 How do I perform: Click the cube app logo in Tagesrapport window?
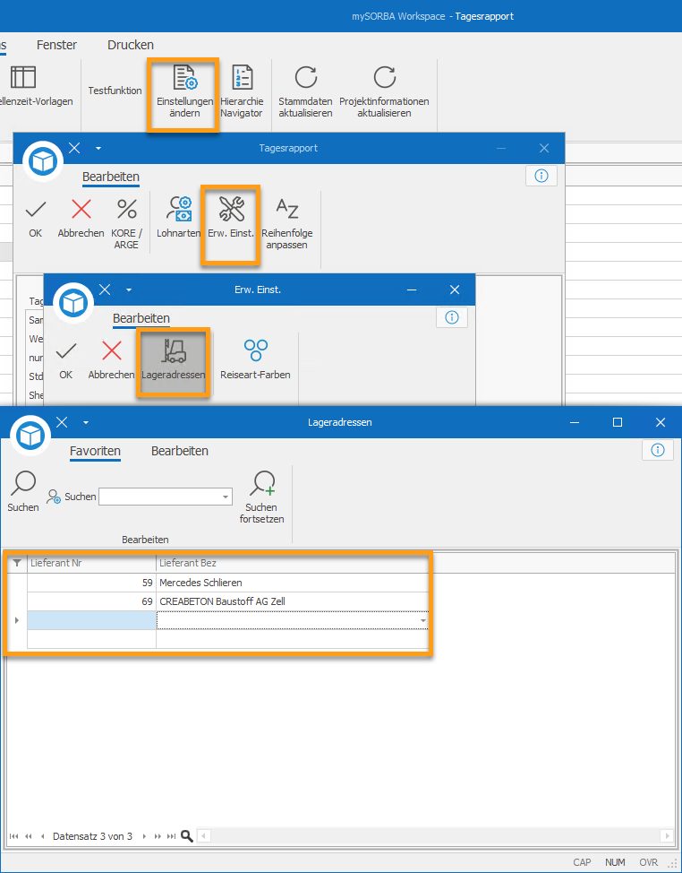click(43, 161)
